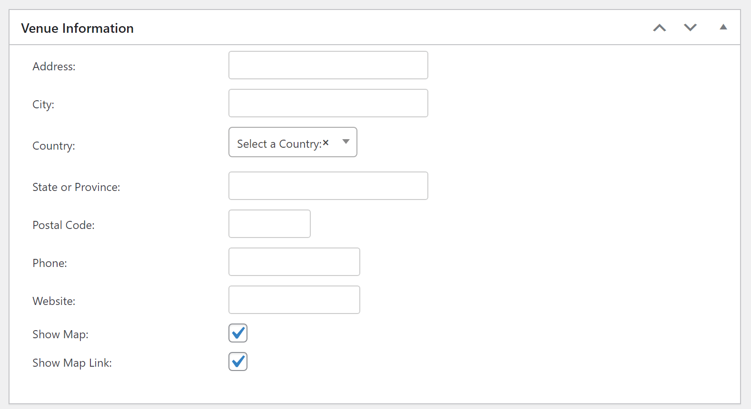This screenshot has width=751, height=409.
Task: Move the Venue Information box down
Action: tap(690, 28)
